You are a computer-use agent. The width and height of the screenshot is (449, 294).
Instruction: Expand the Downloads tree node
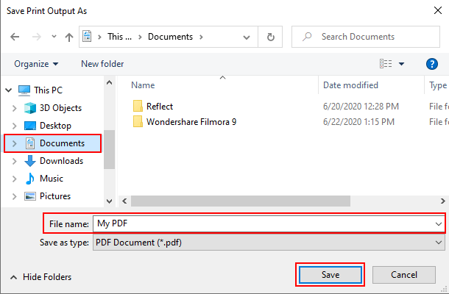click(14, 161)
